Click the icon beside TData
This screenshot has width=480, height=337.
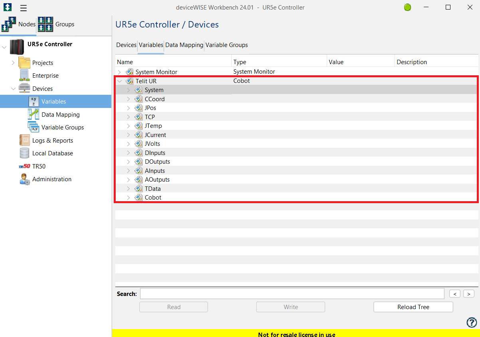[x=138, y=188]
